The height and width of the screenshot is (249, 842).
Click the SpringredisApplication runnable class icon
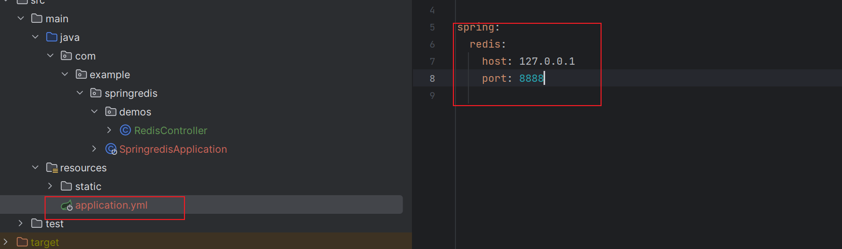pos(111,149)
